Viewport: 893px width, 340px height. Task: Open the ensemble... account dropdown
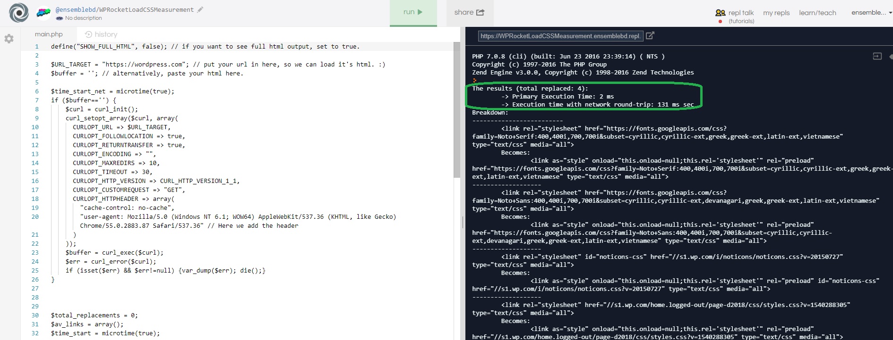tap(872, 13)
